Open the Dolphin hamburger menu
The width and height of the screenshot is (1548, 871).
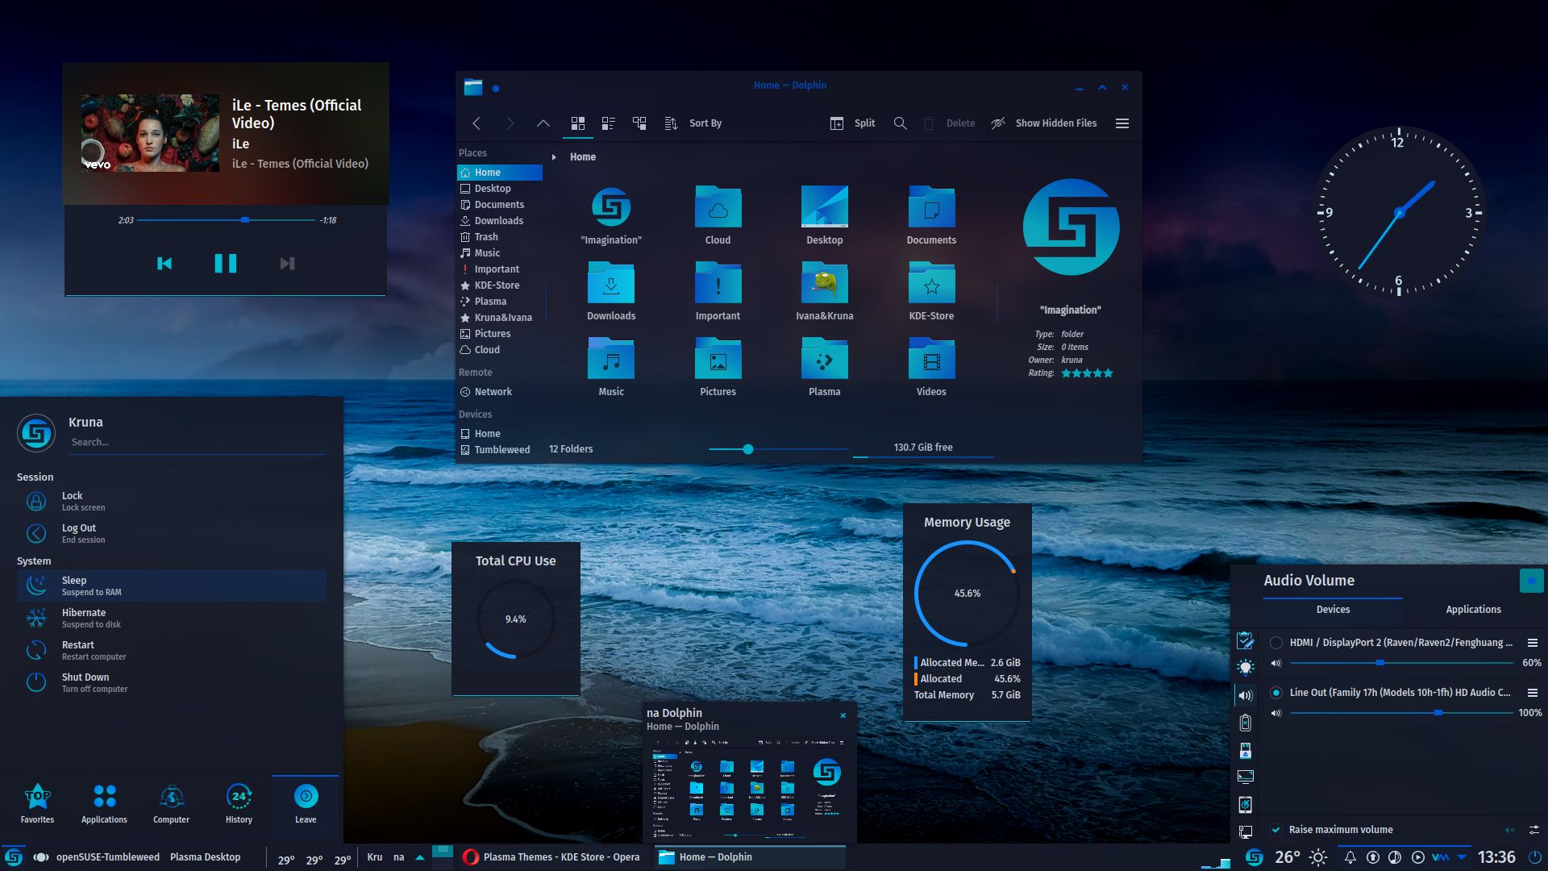1122,123
